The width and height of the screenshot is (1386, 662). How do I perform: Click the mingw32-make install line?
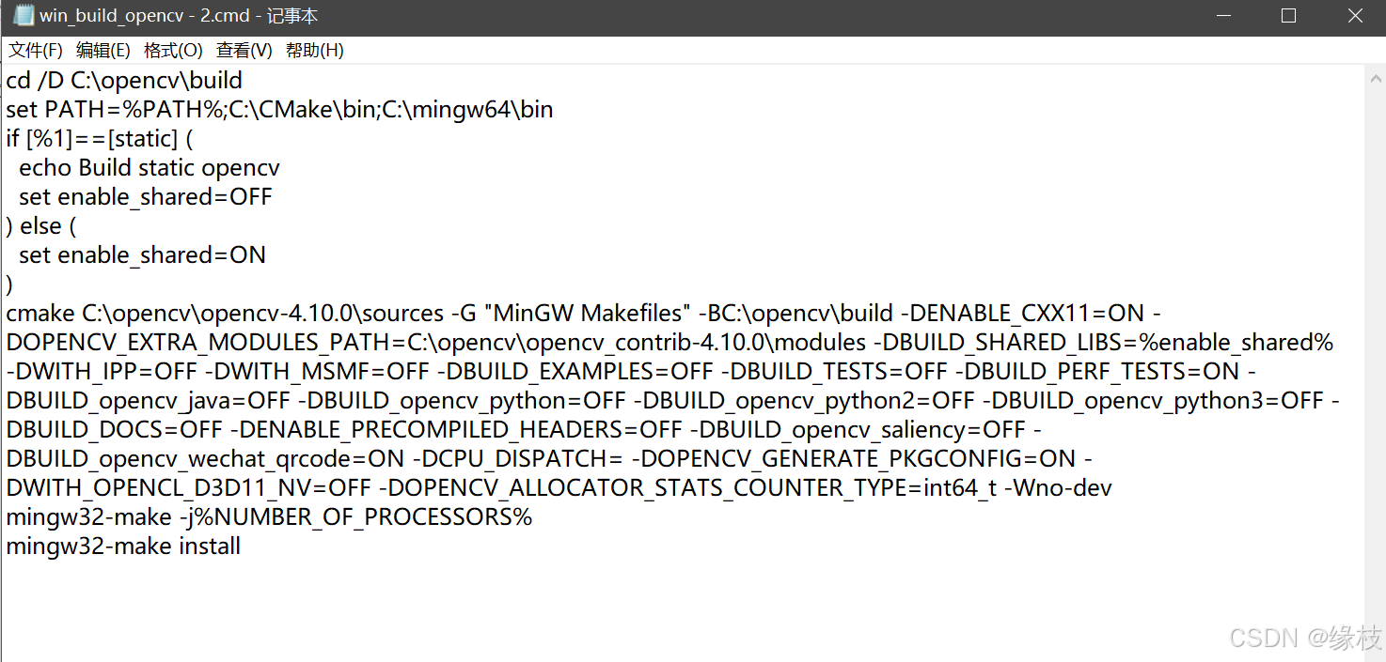[122, 546]
